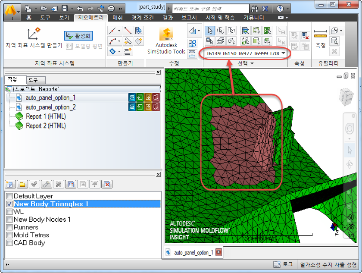Select auto_panel_option_2 study in project tree
The height and width of the screenshot is (273, 362).
(50, 107)
